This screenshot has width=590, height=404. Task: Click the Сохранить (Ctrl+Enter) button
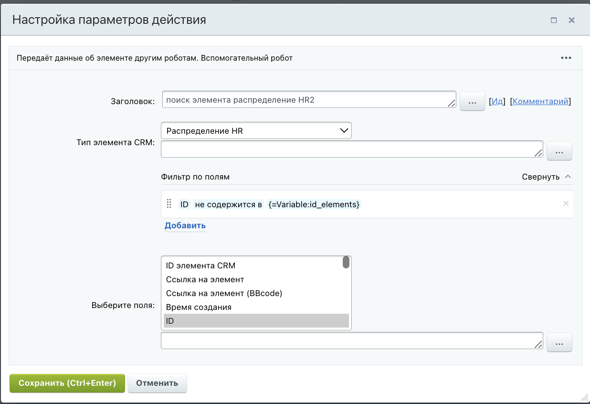(67, 383)
